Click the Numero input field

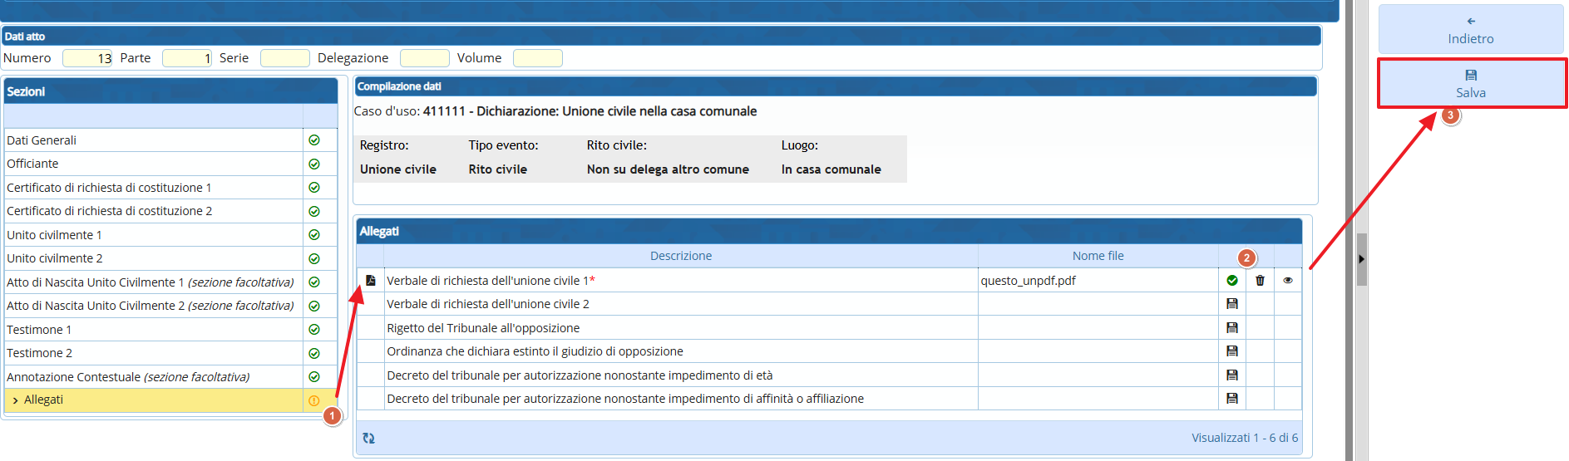point(86,58)
